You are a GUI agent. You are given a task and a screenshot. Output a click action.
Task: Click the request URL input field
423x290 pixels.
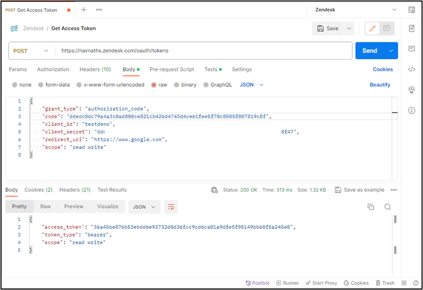[x=204, y=51]
